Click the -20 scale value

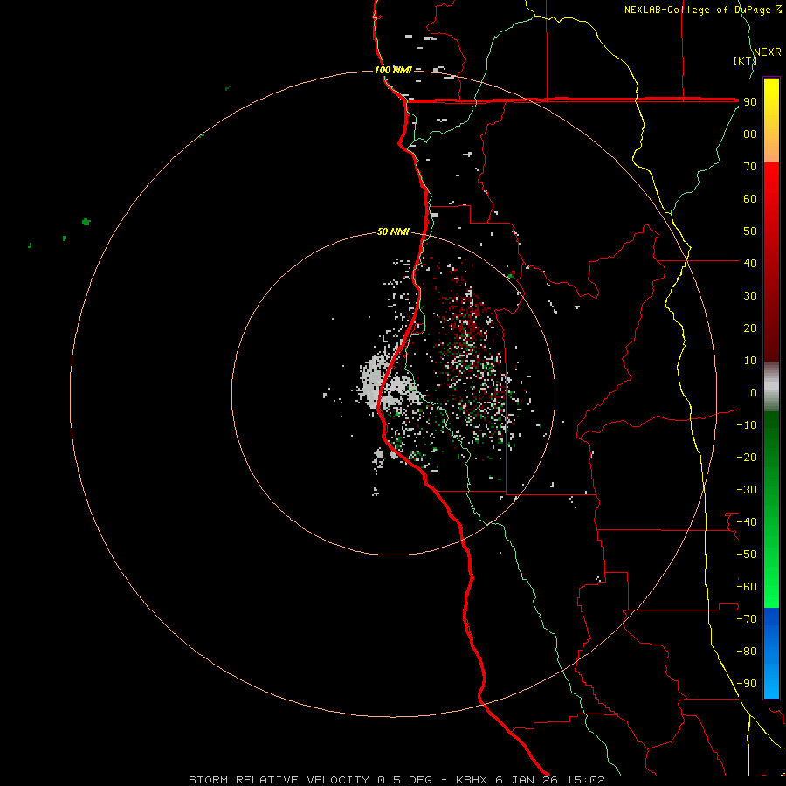pyautogui.click(x=747, y=458)
